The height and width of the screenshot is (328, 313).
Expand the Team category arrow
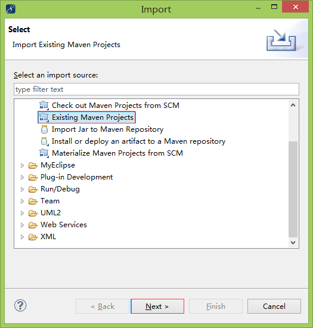point(22,201)
